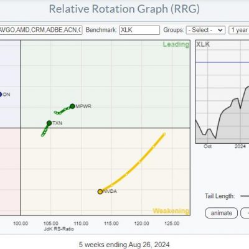Image resolution: width=249 pixels, height=249 pixels.
Task: Click the 110.00 axis value
Action: [81, 223]
